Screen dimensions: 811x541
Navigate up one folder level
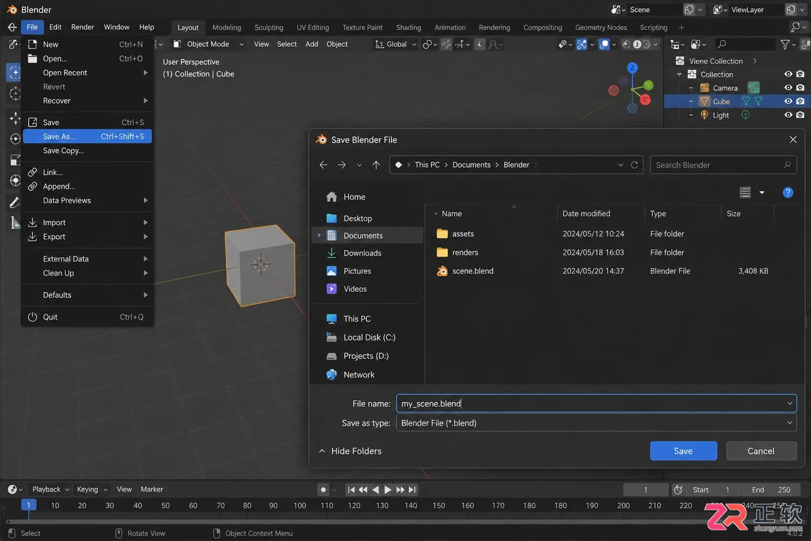(376, 165)
